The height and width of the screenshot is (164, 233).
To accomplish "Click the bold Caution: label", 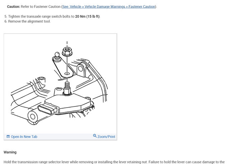I will point(14,7).
